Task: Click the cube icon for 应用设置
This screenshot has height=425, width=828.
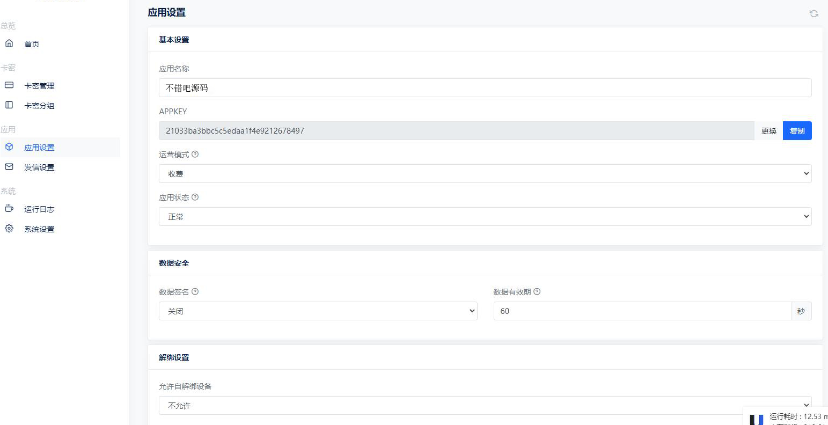Action: (9, 147)
